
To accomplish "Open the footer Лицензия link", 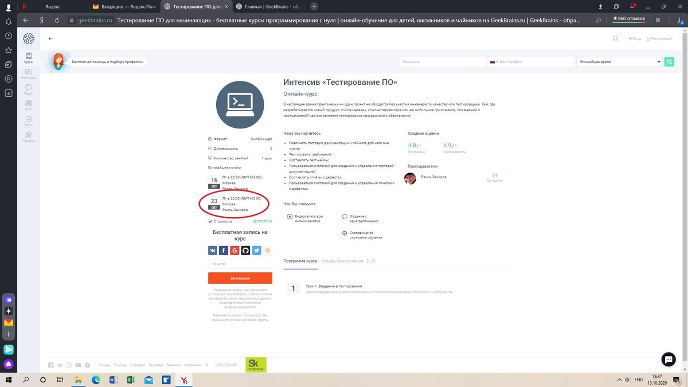I will point(155,365).
